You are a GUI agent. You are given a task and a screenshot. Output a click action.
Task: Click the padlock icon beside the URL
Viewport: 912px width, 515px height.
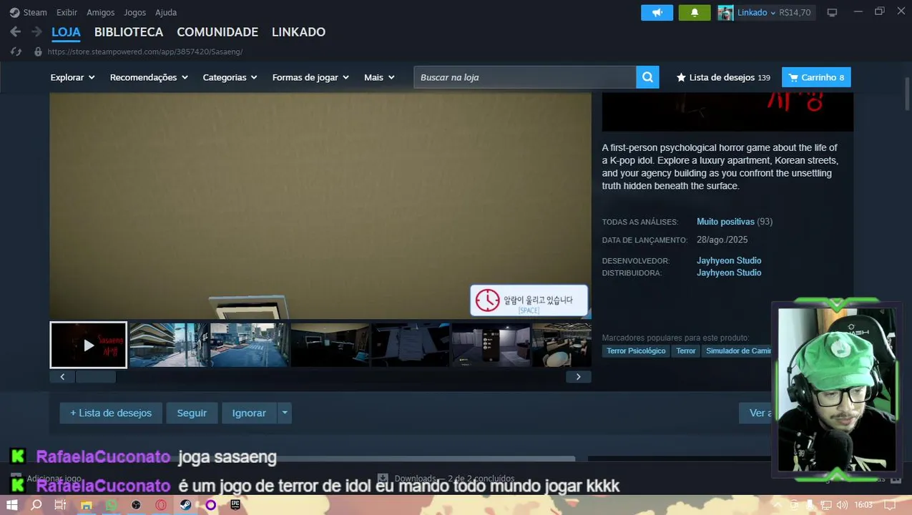coord(38,51)
